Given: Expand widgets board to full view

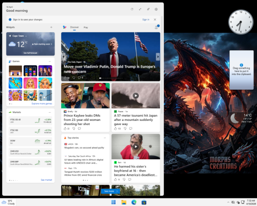Looking at the screenshot, I should 140,9.
